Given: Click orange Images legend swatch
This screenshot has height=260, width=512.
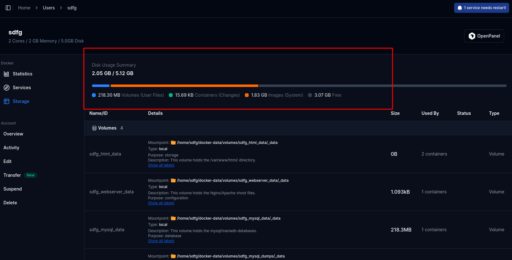Looking at the screenshot, I should [x=247, y=95].
